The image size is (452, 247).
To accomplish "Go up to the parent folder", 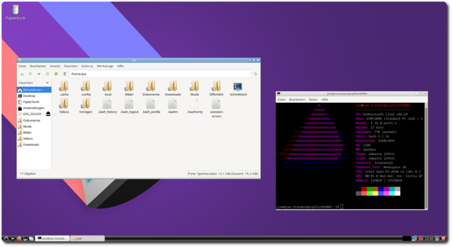I will point(65,74).
